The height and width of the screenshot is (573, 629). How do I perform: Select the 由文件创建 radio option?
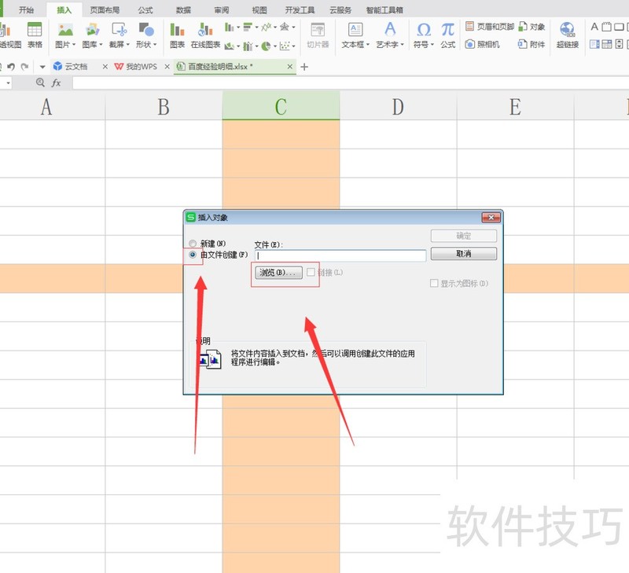pos(193,255)
